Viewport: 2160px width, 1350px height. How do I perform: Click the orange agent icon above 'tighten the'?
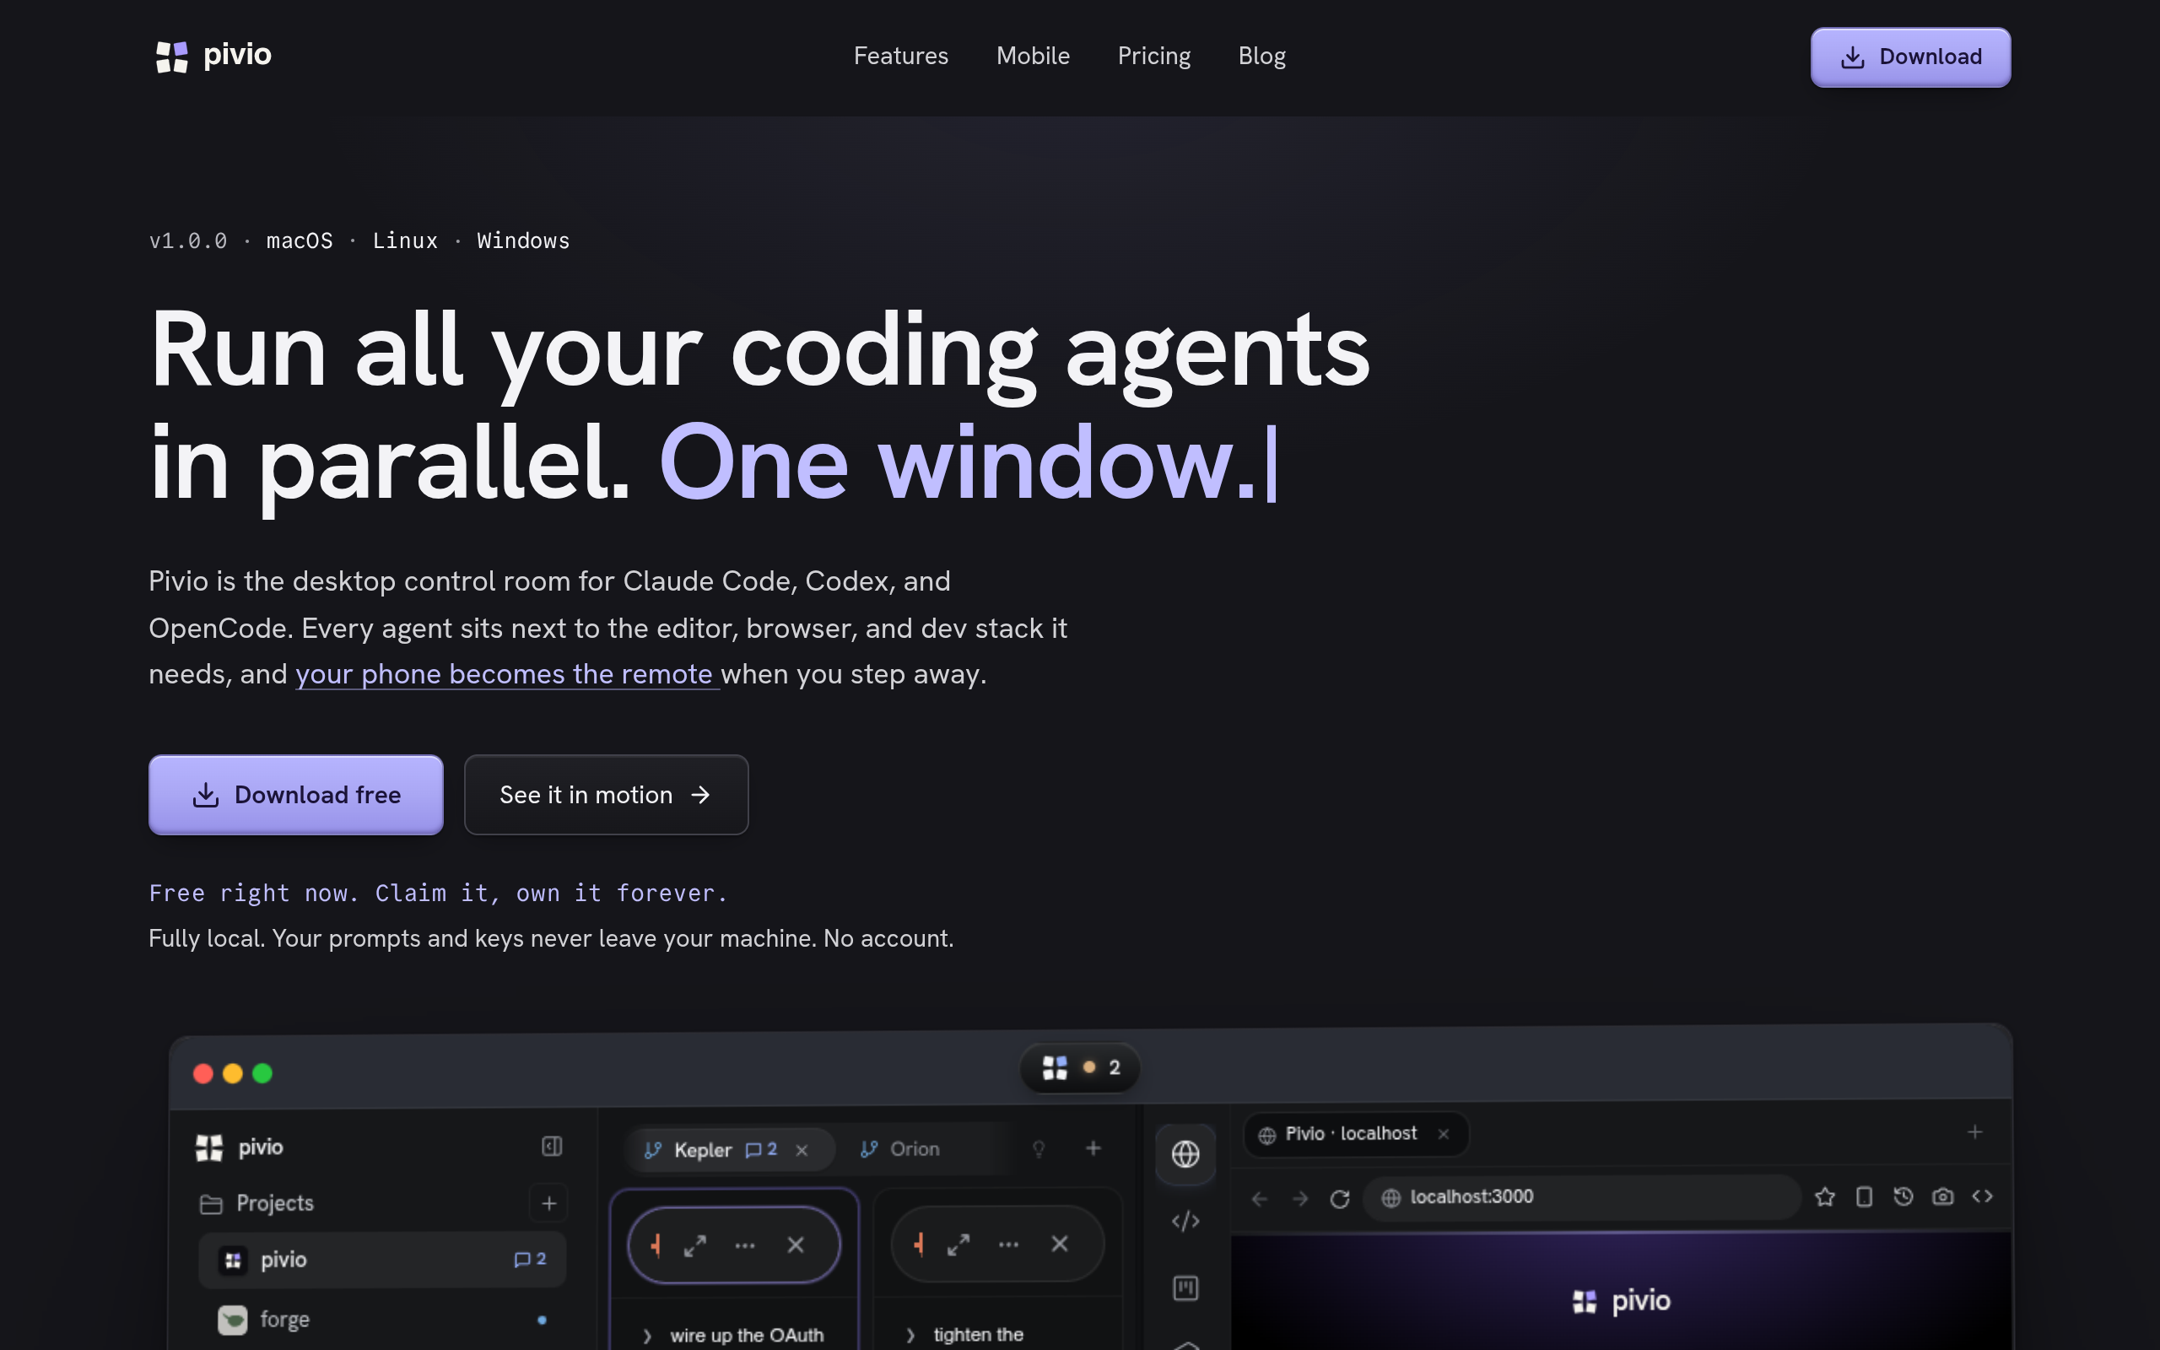tap(919, 1244)
